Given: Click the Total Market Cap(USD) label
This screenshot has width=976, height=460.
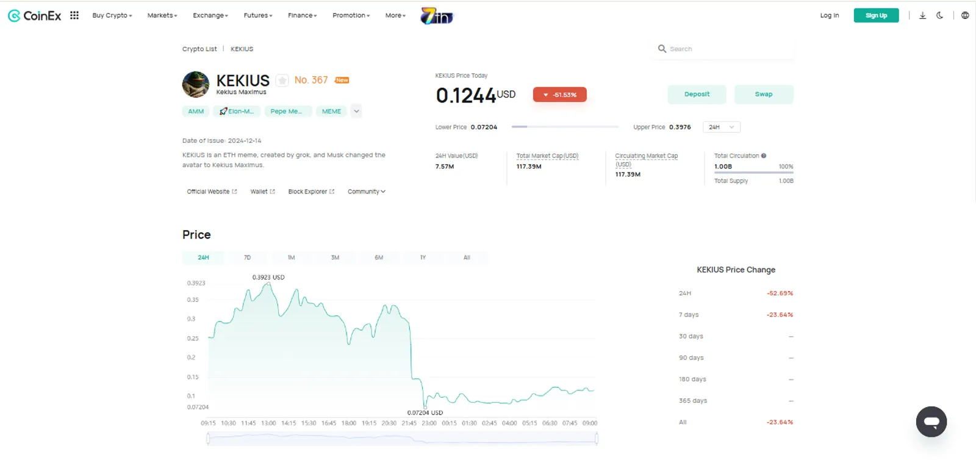Looking at the screenshot, I should (x=547, y=156).
